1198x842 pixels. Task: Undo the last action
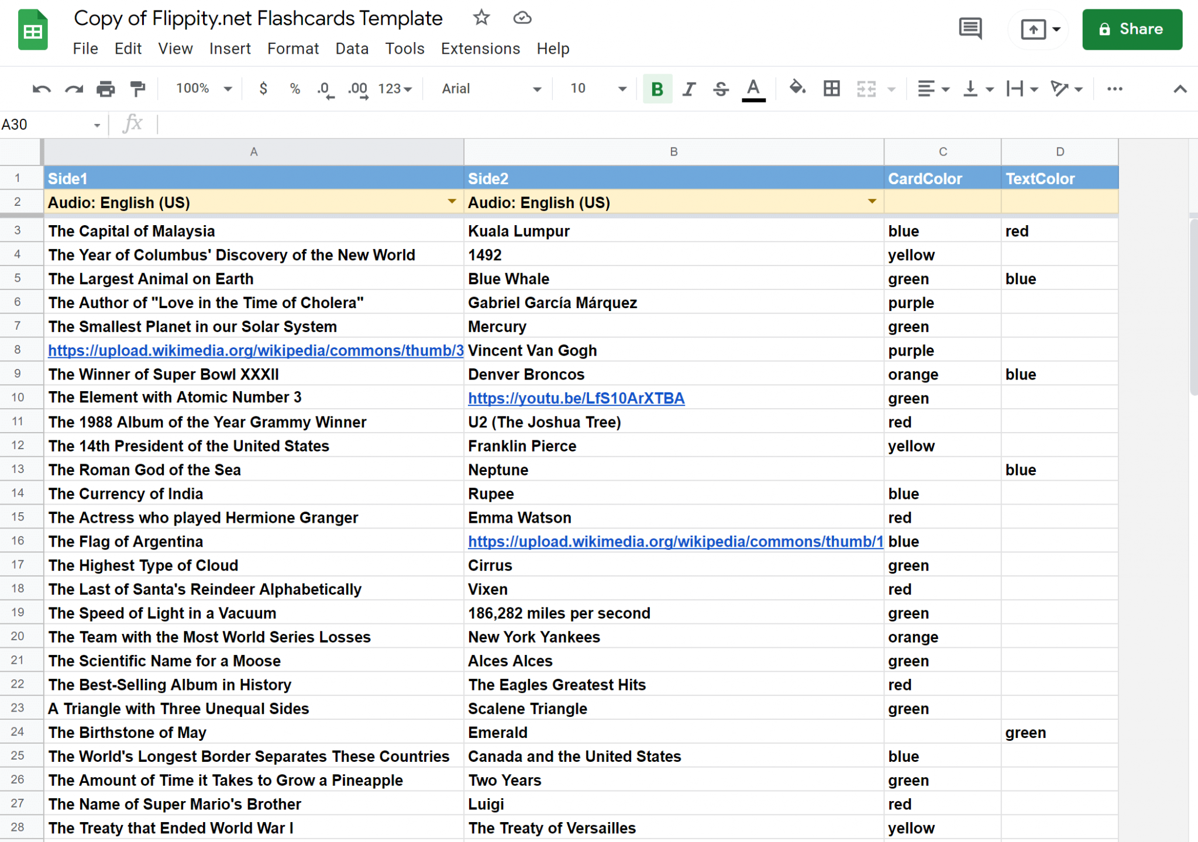click(x=41, y=88)
